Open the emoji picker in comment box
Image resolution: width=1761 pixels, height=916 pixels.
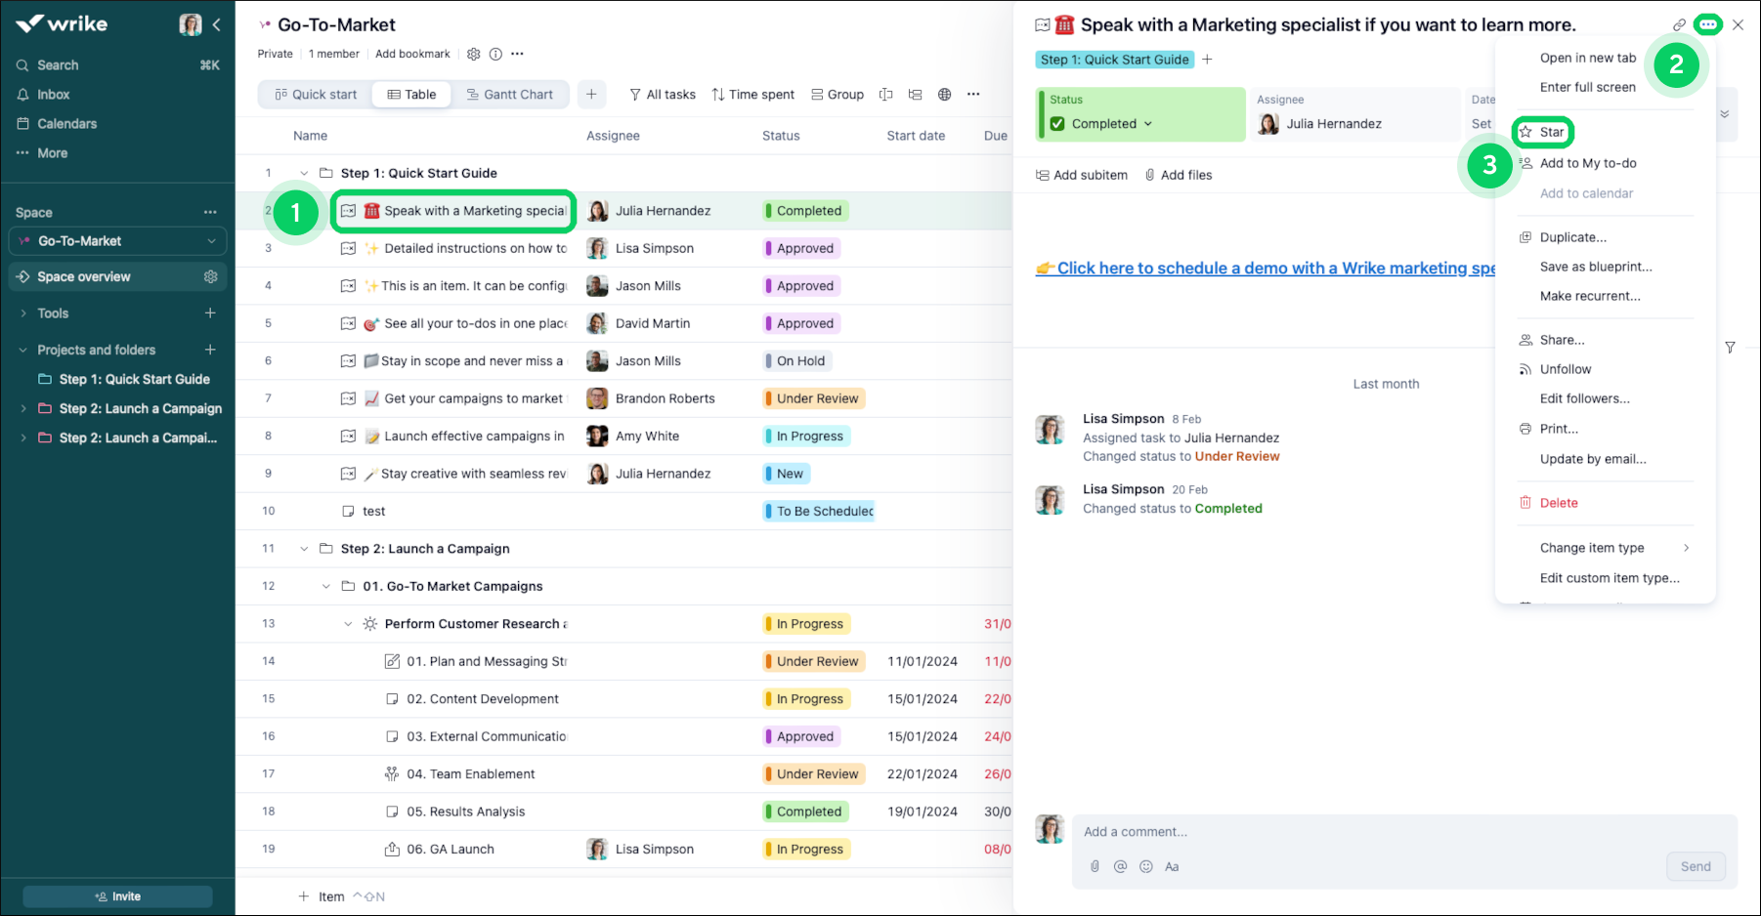coord(1145,866)
